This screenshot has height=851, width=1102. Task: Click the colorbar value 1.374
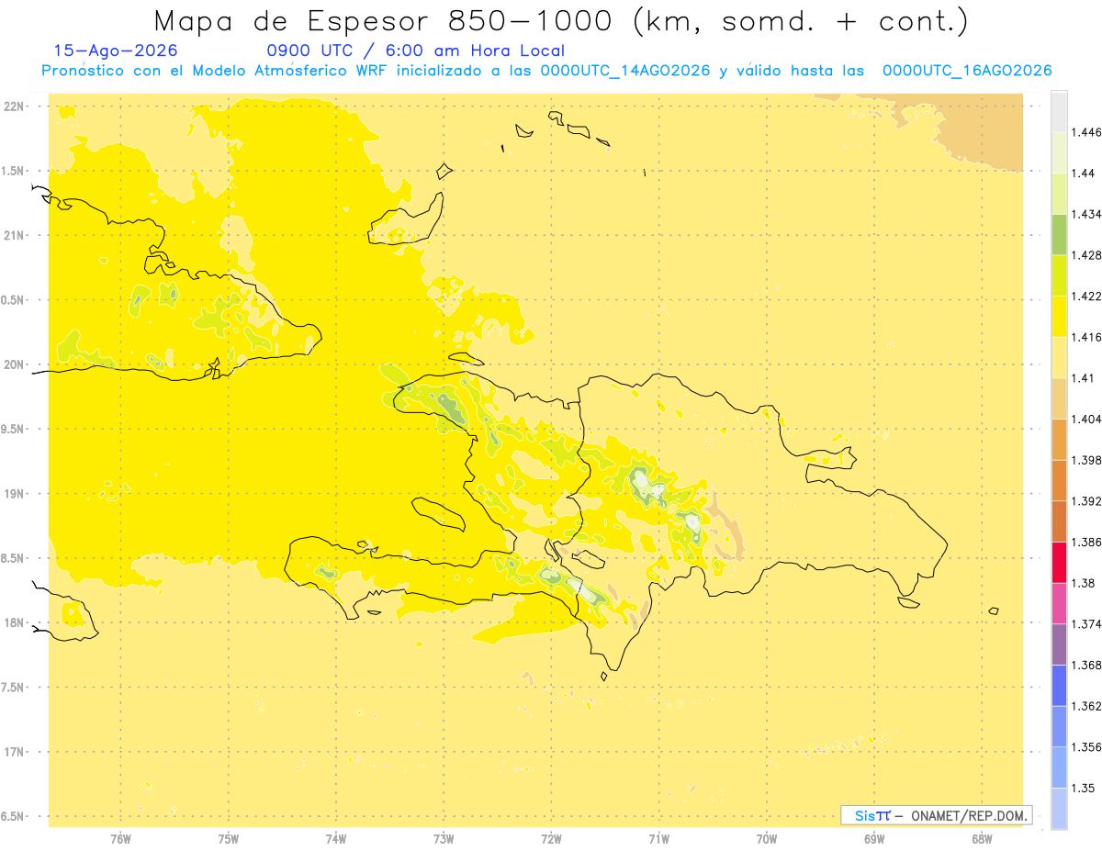click(1086, 624)
